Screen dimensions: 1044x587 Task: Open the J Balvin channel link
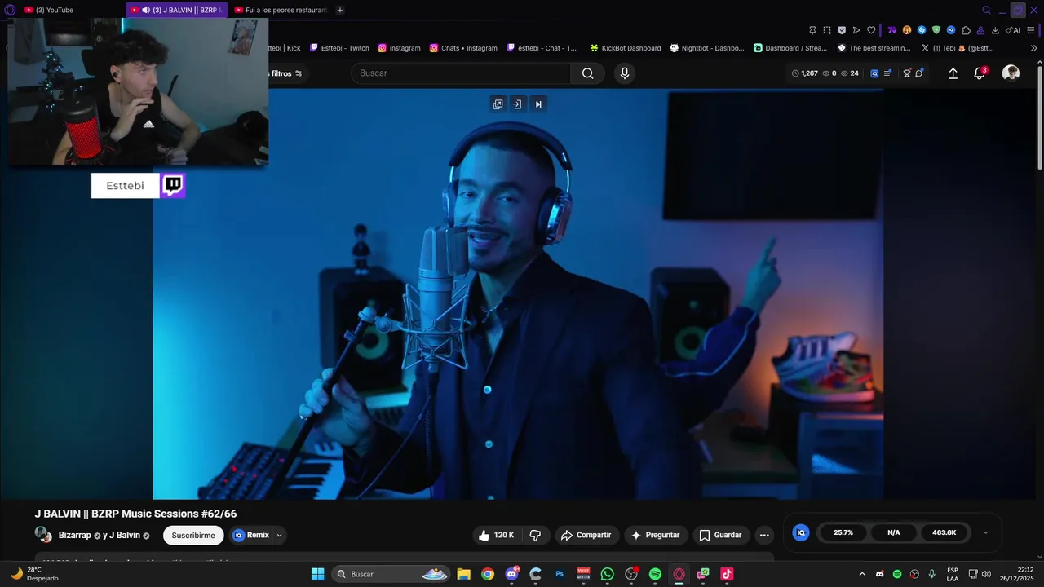pos(125,535)
